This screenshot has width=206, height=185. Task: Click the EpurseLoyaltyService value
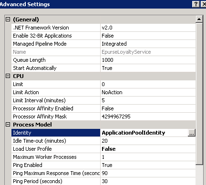pyautogui.click(x=148, y=52)
